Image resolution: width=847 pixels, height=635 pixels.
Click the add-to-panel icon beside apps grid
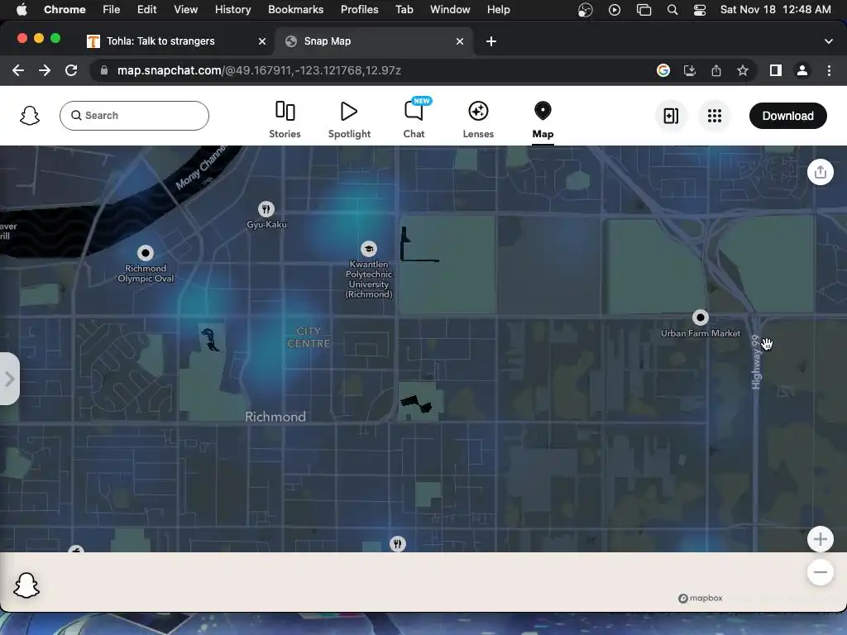(670, 116)
